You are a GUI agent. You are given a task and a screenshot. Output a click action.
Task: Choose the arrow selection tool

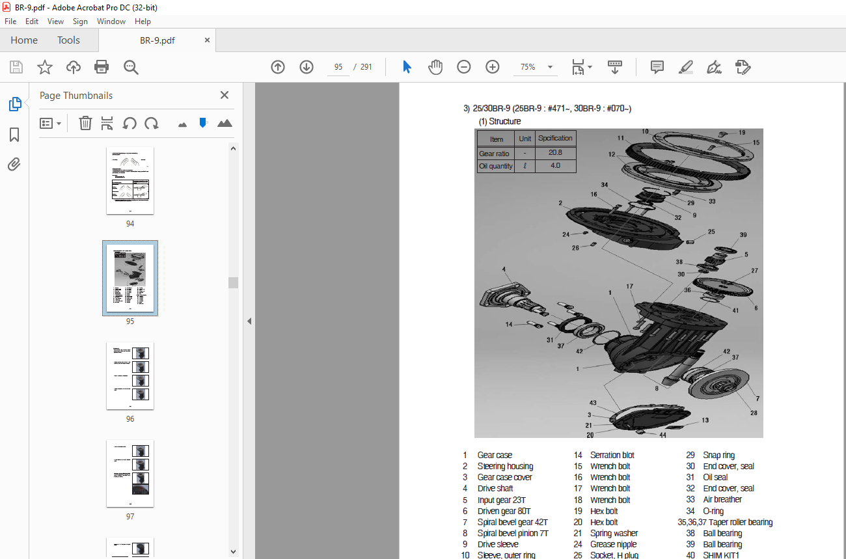click(407, 67)
